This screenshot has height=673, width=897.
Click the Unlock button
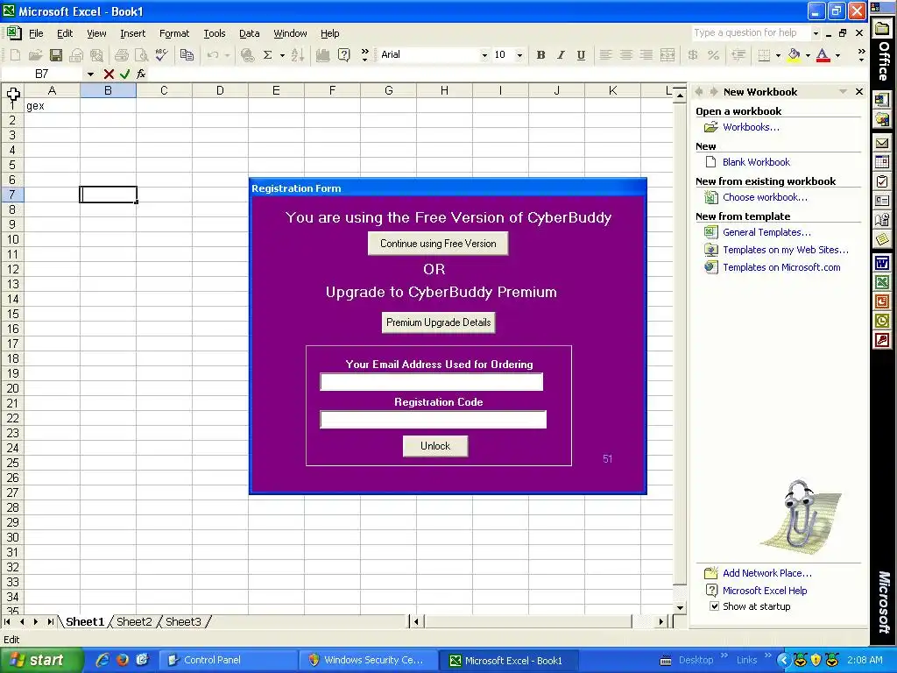[x=435, y=446]
